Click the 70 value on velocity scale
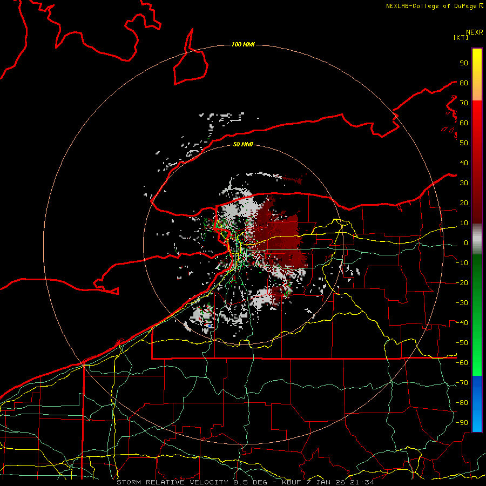Viewport: 486px width, 486px height. pos(464,103)
